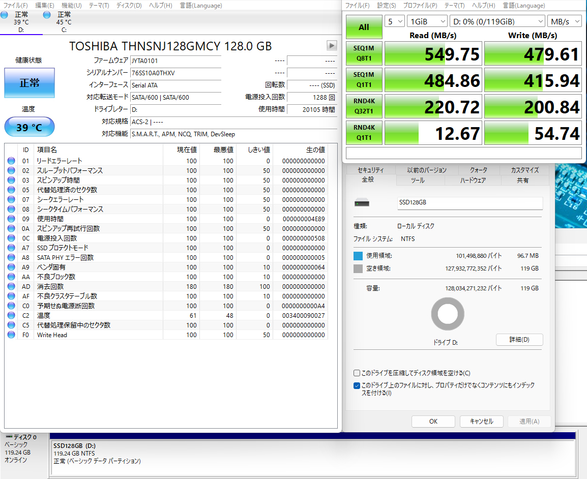This screenshot has width=587, height=479.
Task: Select drive D: status orb in header
Action: [x=5, y=15]
